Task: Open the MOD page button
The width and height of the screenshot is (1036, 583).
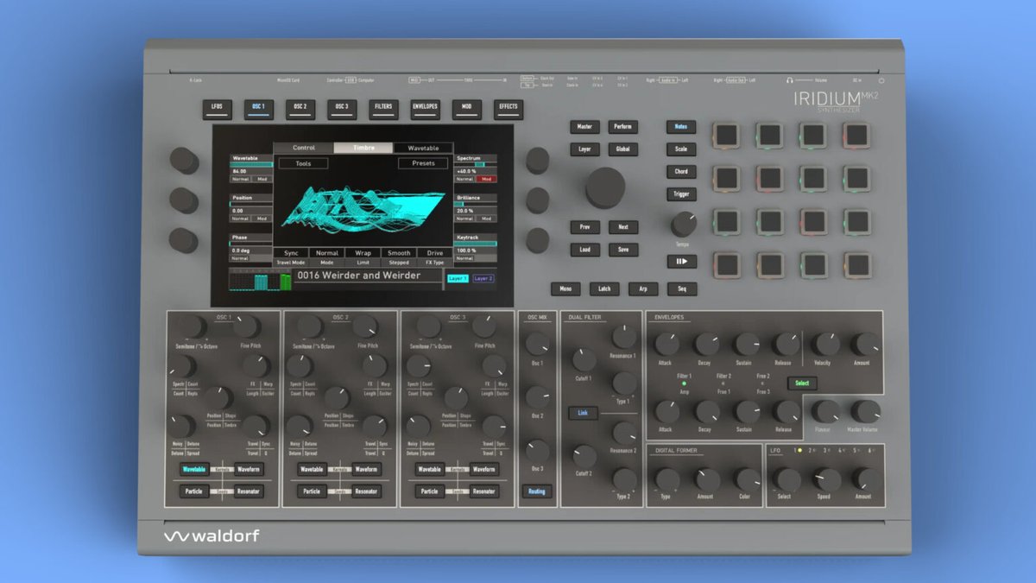Action: (x=466, y=108)
